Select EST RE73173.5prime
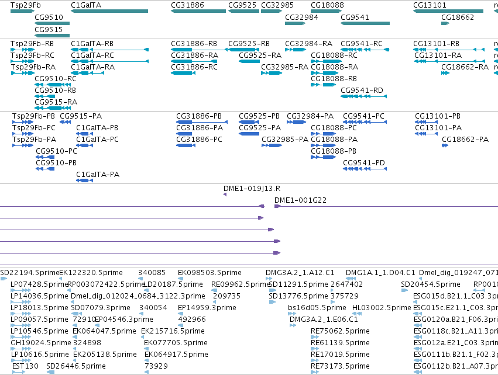498x375 pixels. 340,366
